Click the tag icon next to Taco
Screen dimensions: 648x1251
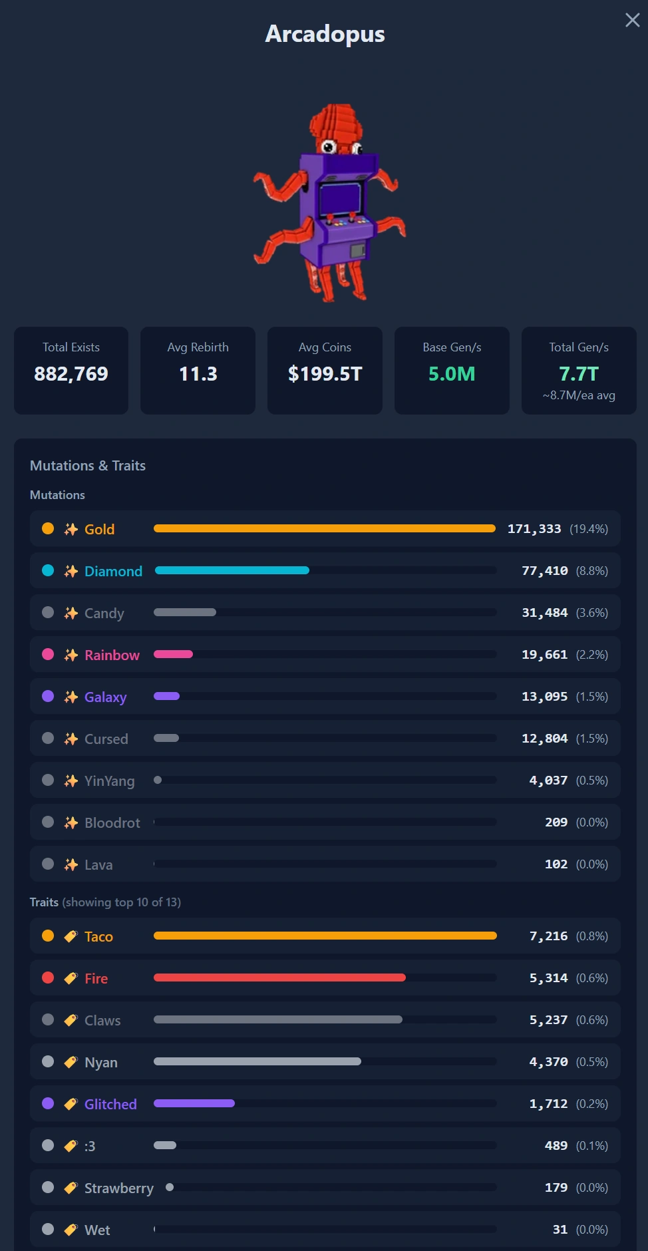(x=71, y=936)
